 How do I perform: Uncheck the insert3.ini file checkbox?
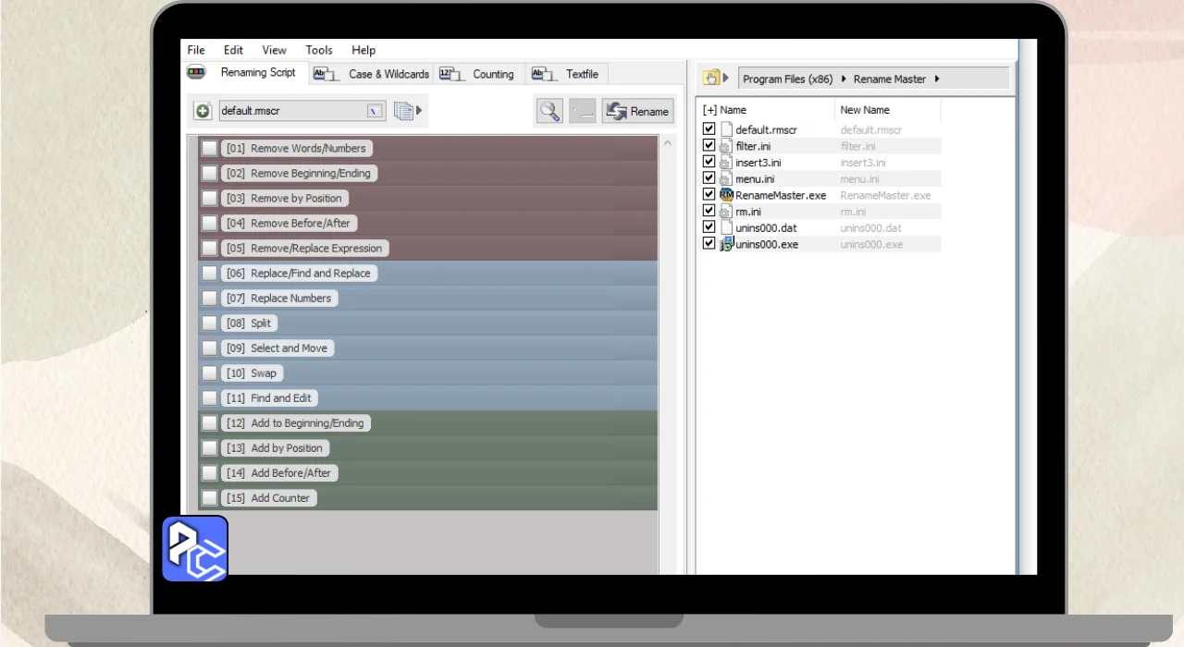709,162
